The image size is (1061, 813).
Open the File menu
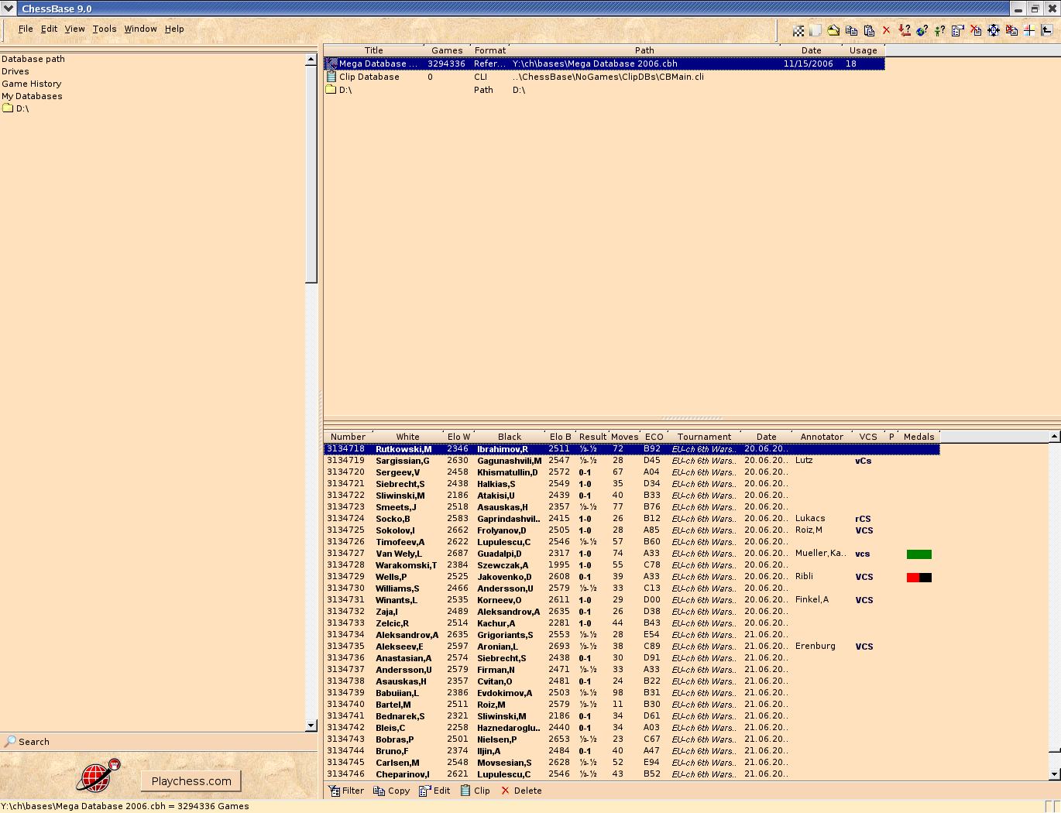26,29
